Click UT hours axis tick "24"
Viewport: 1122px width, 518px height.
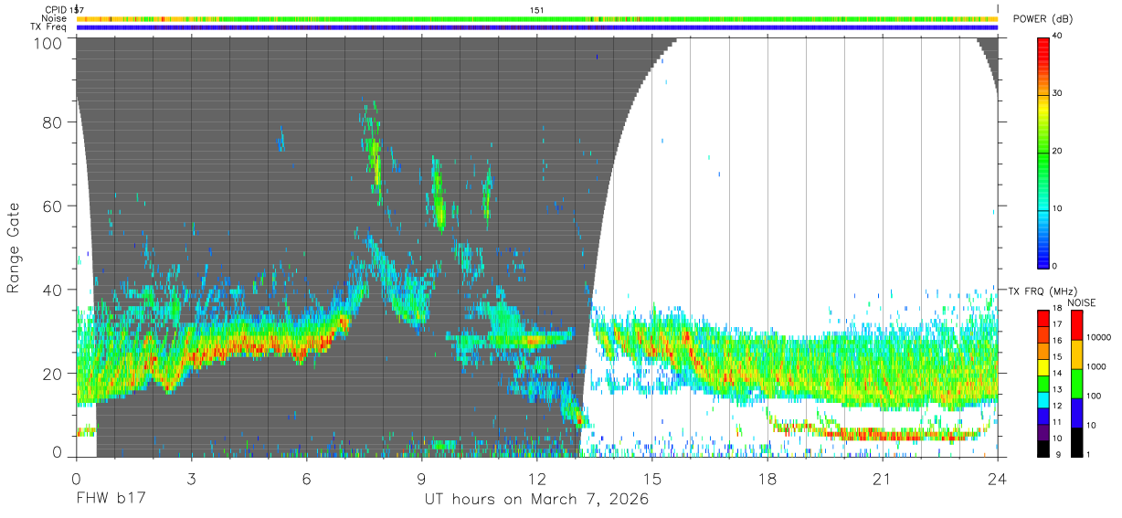[x=998, y=480]
